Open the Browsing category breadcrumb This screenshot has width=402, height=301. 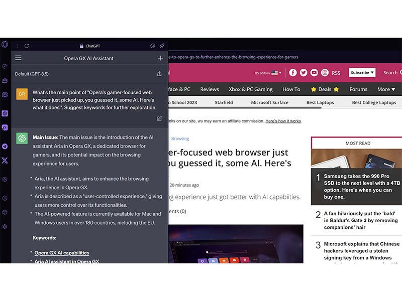click(x=180, y=138)
